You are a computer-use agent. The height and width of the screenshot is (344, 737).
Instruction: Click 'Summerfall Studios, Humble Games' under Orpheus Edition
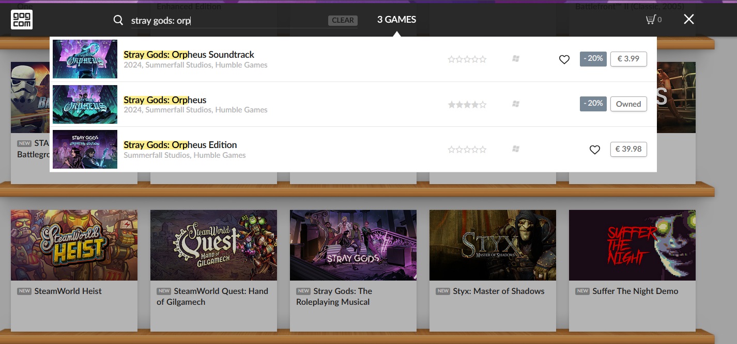185,155
